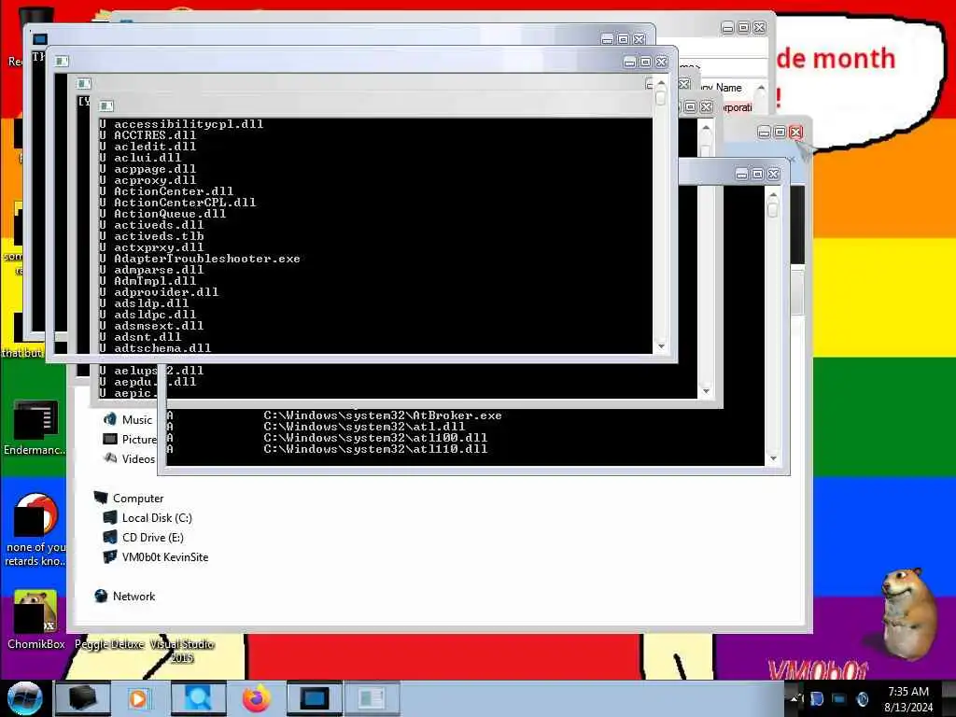Open the Windows Start menu orb
This screenshot has width=956, height=717.
24,698
